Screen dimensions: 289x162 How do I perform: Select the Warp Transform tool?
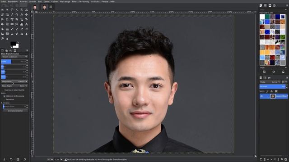pyautogui.click(x=22, y=24)
